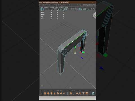Switch to the Surfaces shelf tab
This screenshot has width=135, height=101.
(51, 91)
